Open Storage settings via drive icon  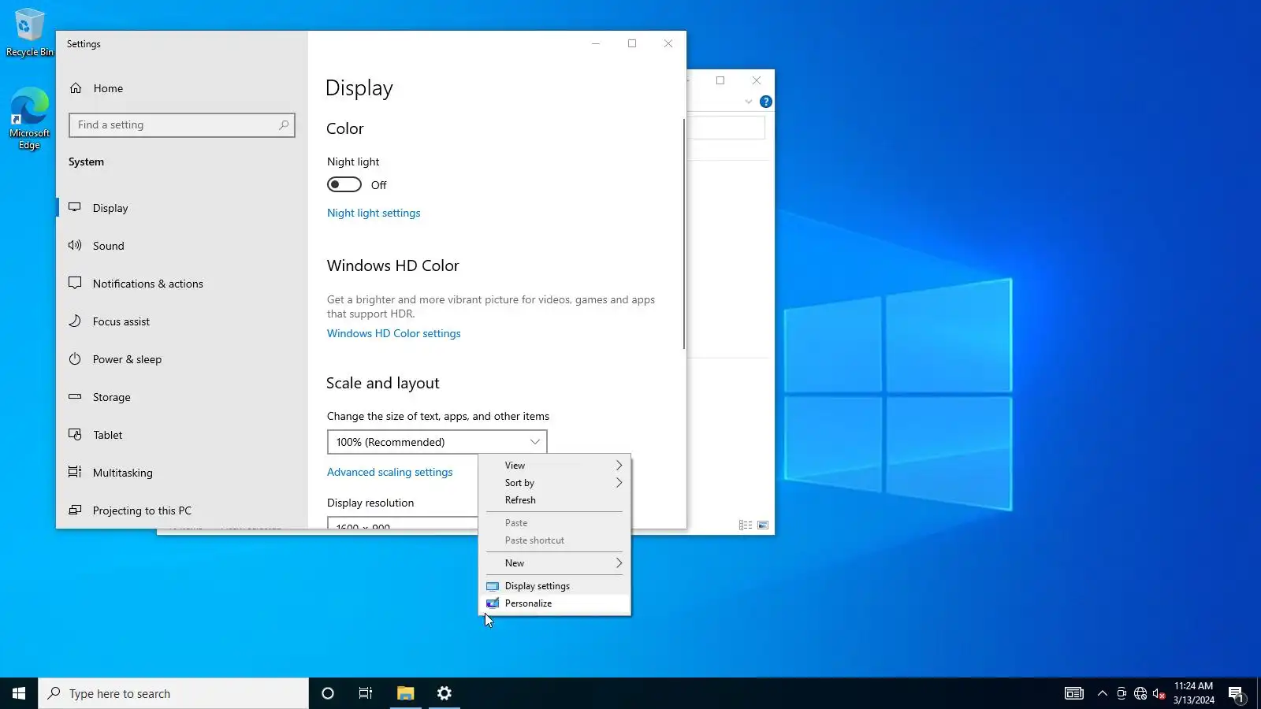click(75, 396)
